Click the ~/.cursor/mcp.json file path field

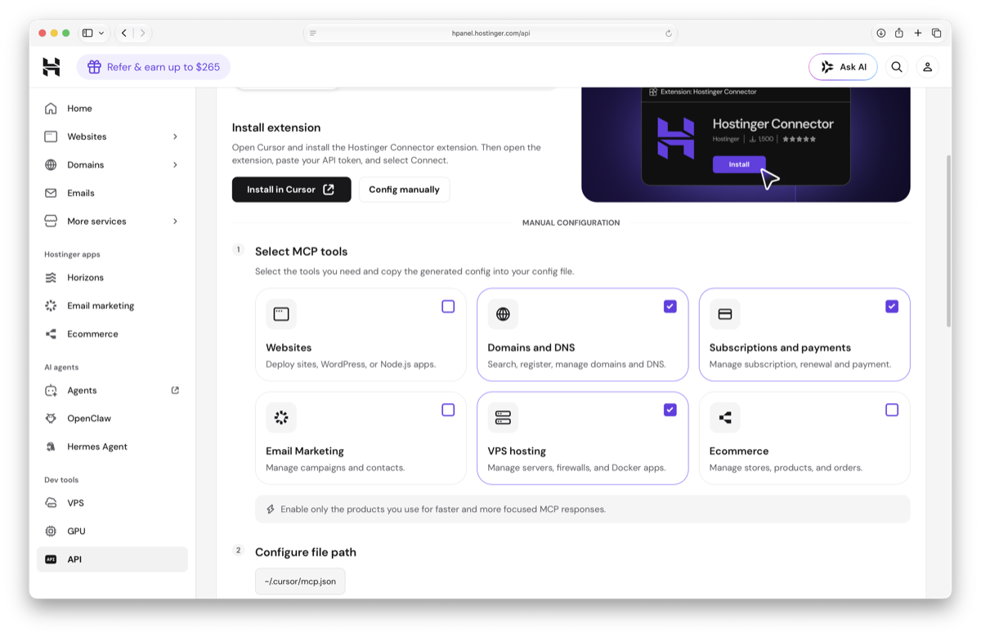(300, 581)
